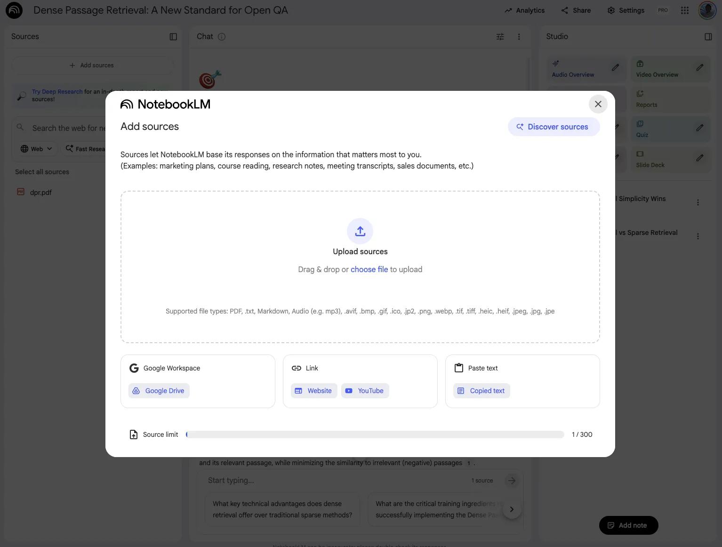Click the Source limit progress bar
Screen dimensions: 722x547
(375, 434)
